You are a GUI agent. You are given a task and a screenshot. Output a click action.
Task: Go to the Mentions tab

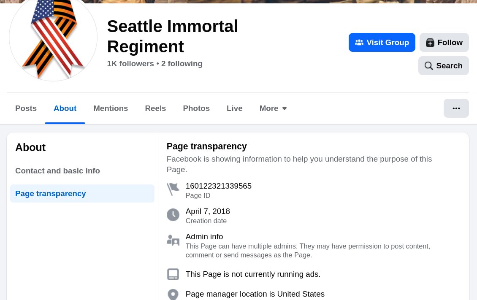[x=111, y=108]
